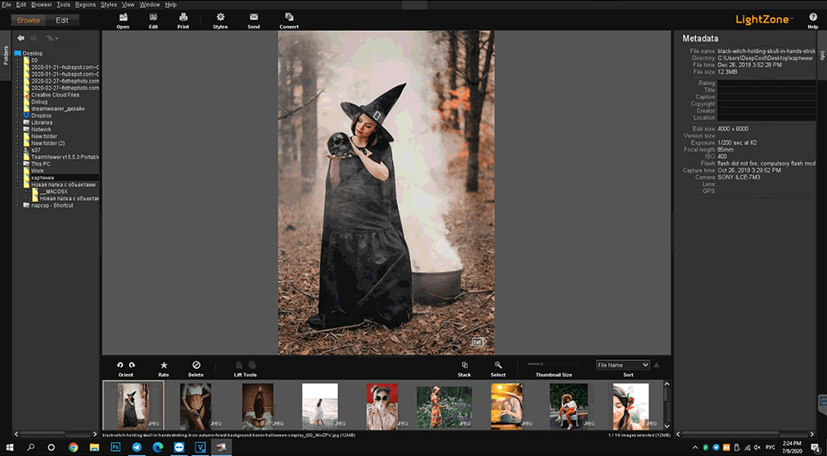Open the folder path history dropdown

pyautogui.click(x=53, y=38)
